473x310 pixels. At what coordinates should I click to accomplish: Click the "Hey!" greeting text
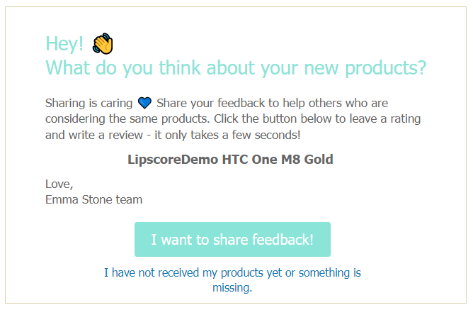click(x=64, y=44)
